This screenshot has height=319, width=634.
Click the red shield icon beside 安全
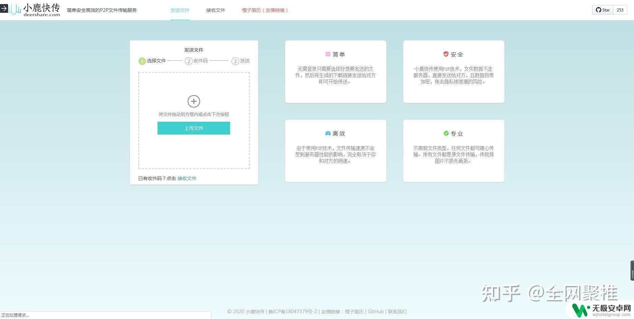coord(446,54)
